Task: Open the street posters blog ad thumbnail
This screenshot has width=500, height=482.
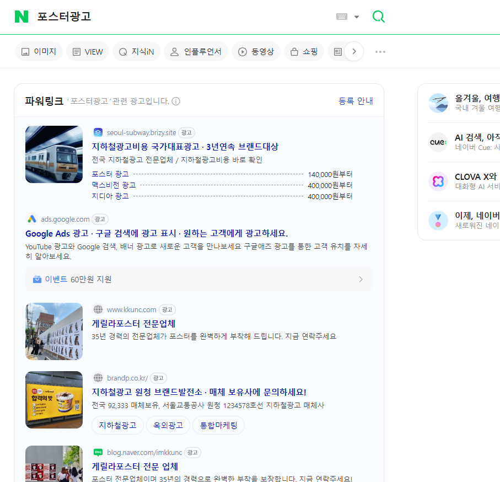Action: [54, 464]
